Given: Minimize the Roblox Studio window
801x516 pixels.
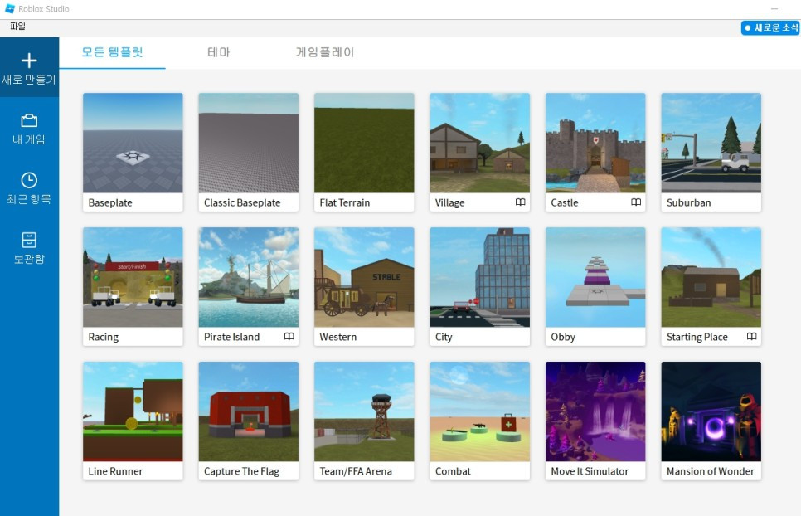Looking at the screenshot, I should 774,8.
